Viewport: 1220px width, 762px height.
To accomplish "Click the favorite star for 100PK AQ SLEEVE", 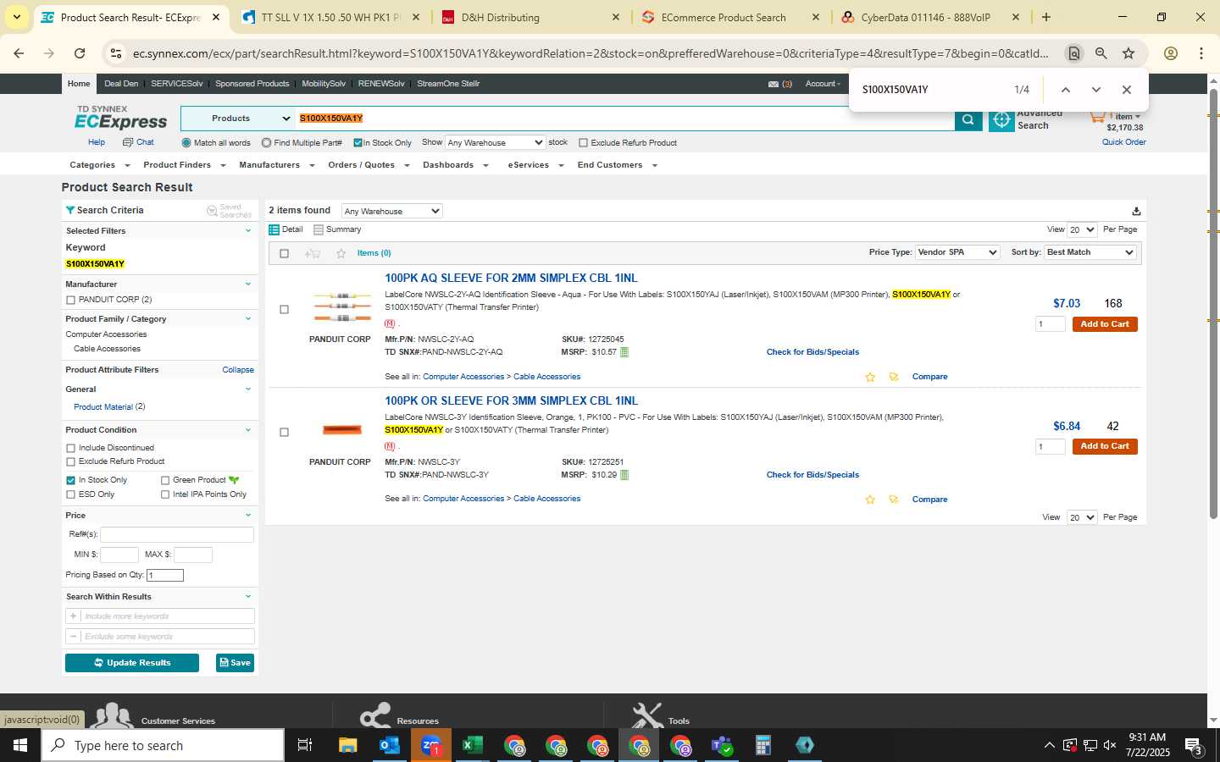I will 870,377.
